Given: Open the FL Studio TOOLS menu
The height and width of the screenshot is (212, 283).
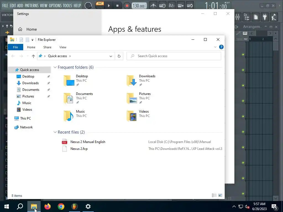Looking at the screenshot, I should coord(67,6).
